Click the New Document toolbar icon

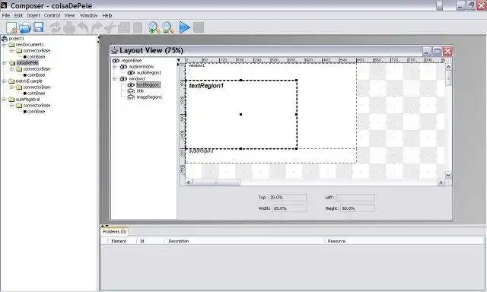pyautogui.click(x=12, y=27)
